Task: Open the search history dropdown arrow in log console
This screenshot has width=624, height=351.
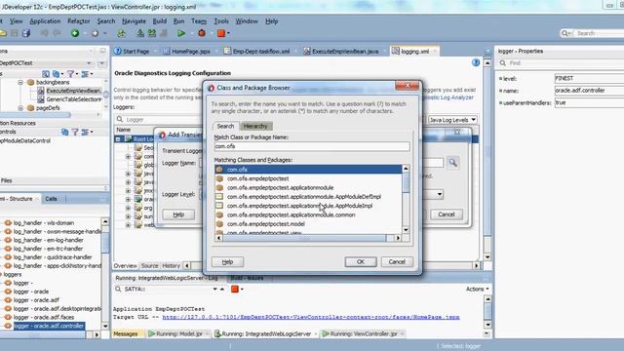Action: pos(214,289)
